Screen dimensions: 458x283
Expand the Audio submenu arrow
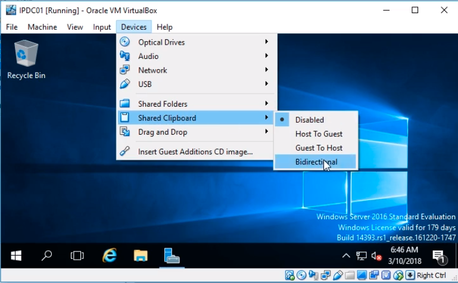266,55
